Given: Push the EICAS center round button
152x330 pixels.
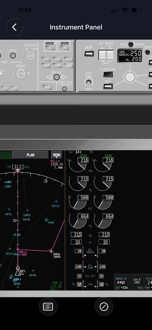Looking at the screenshot, I should pos(57,77).
